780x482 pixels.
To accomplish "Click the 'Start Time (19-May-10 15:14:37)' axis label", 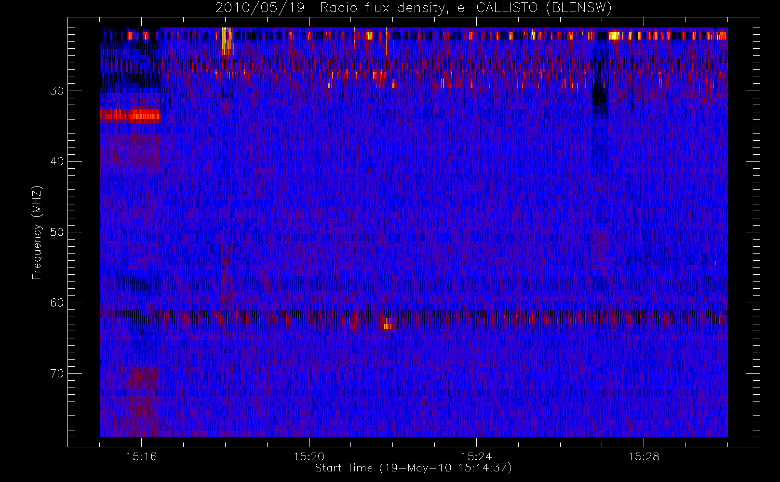I will (413, 468).
